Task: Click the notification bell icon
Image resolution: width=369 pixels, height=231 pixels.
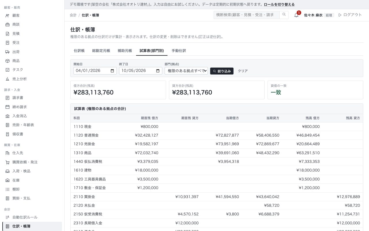Action: tap(296, 15)
